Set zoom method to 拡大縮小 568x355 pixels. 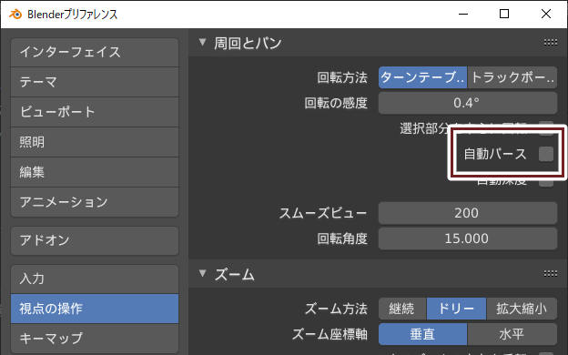point(522,309)
